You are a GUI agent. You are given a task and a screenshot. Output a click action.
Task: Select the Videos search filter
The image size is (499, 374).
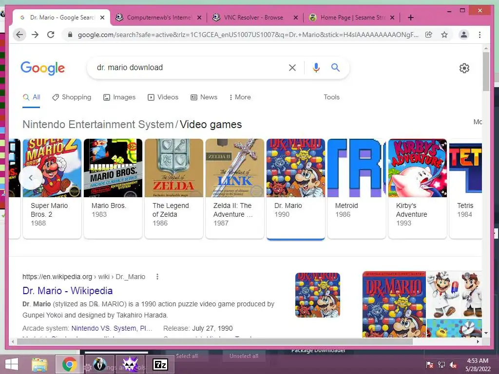163,97
